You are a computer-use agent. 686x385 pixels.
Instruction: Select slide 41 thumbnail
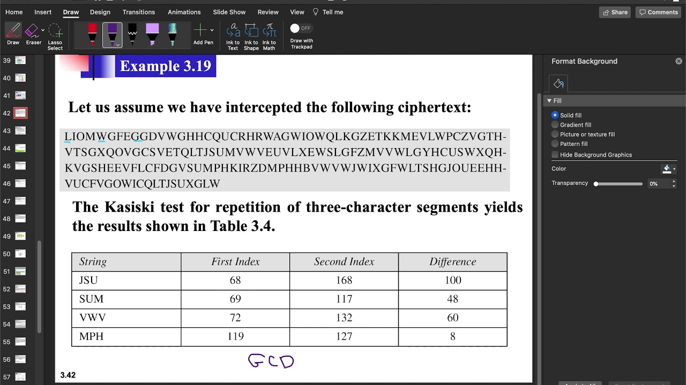[x=20, y=96]
